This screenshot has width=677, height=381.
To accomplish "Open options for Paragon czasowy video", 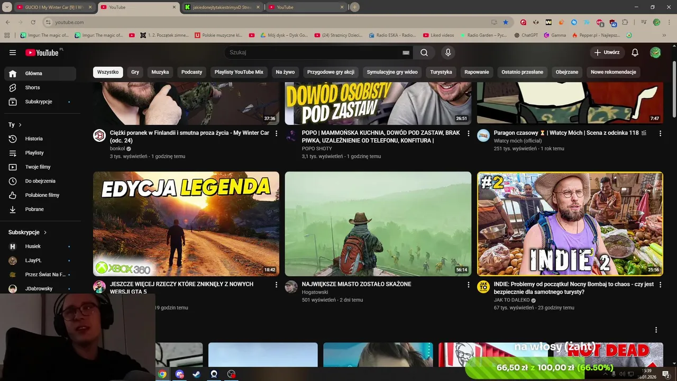I will 660,133.
